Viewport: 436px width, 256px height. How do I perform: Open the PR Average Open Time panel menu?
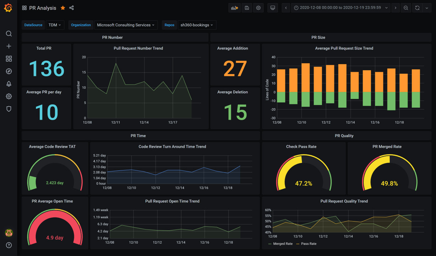[52, 201]
